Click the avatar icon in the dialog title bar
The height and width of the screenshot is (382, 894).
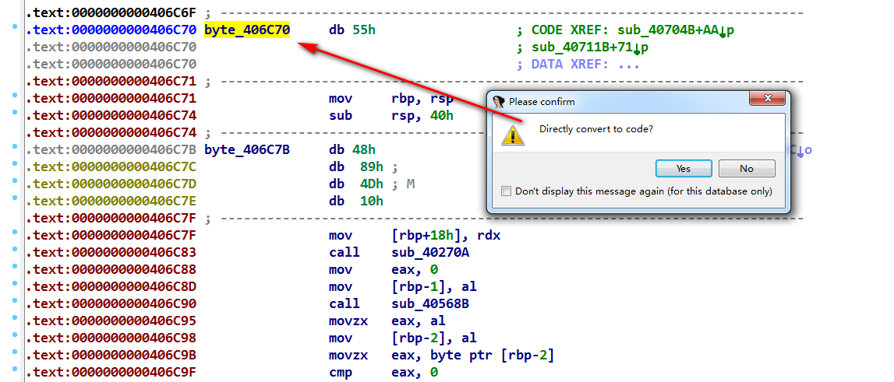[499, 101]
